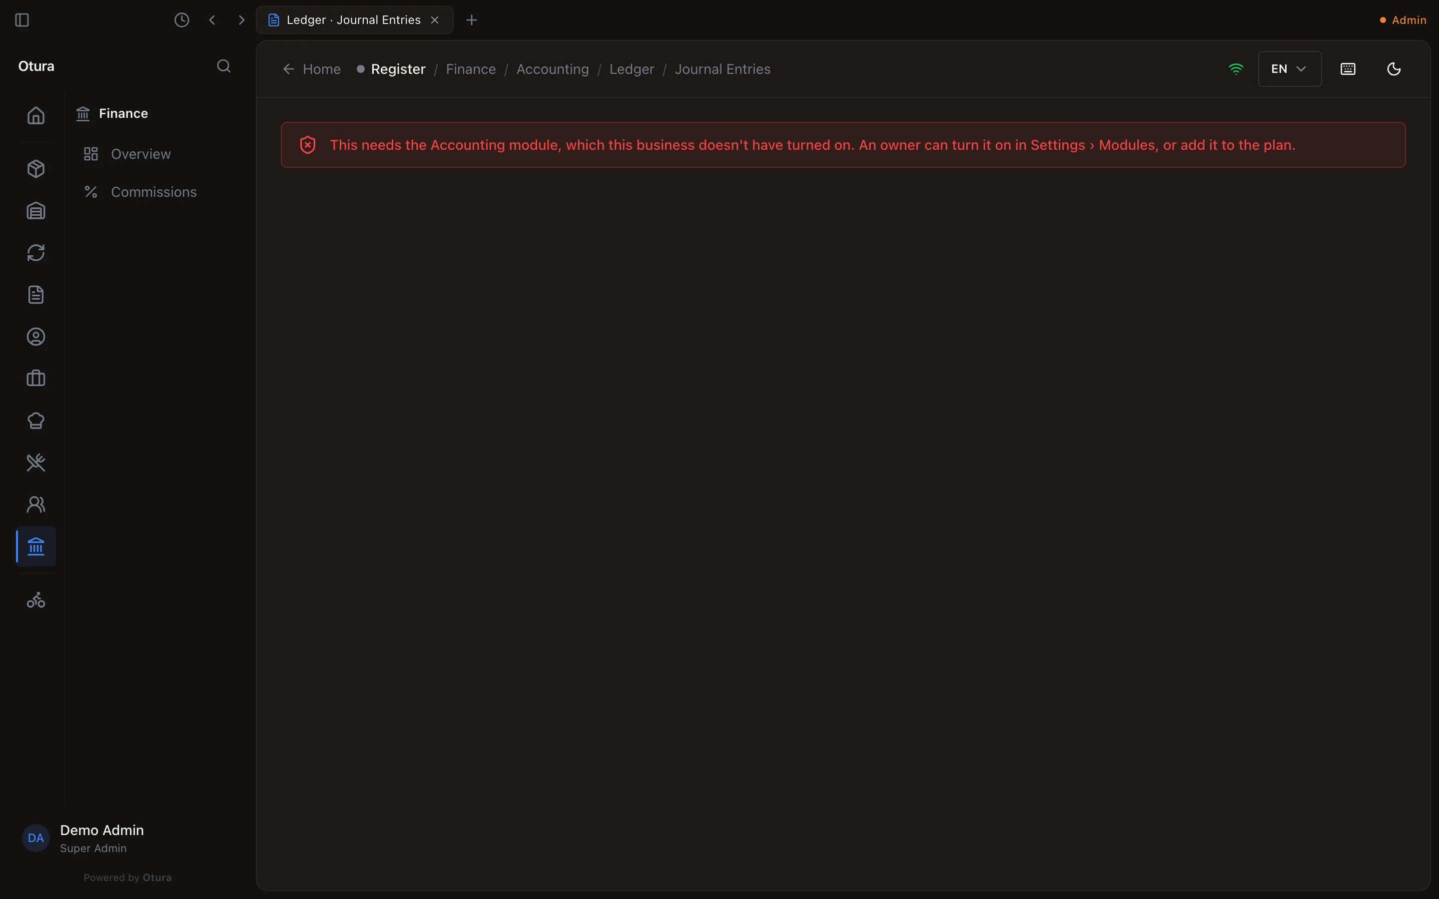Click the green wifi connection icon
Image resolution: width=1439 pixels, height=899 pixels.
(1236, 69)
